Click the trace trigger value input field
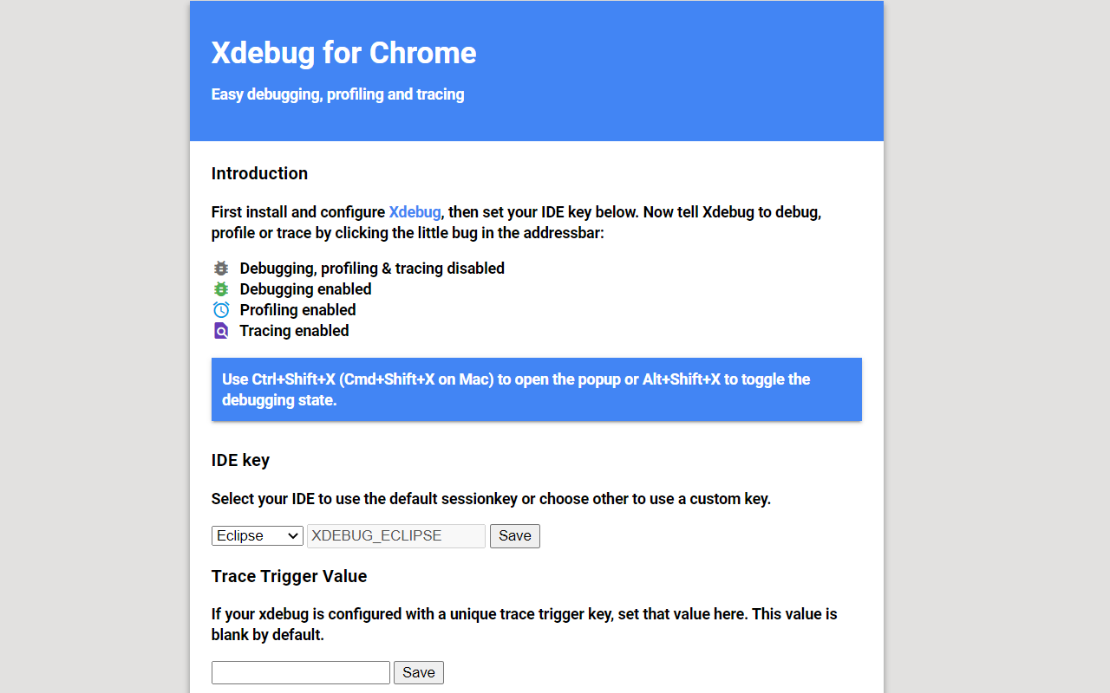This screenshot has width=1110, height=693. [300, 672]
